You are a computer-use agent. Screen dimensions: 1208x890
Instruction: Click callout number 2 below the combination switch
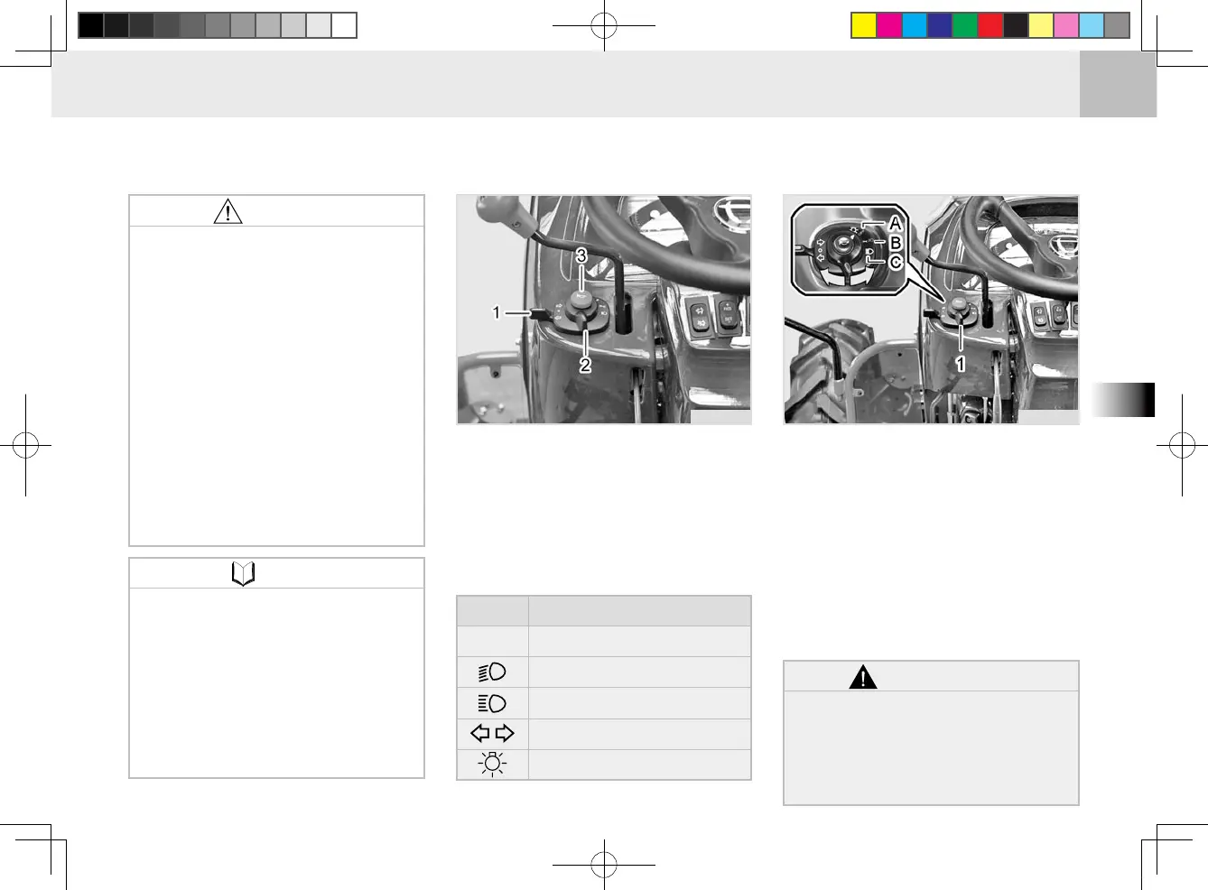585,365
